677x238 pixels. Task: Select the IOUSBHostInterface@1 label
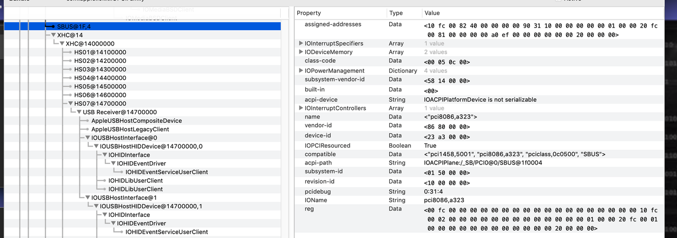tap(124, 198)
